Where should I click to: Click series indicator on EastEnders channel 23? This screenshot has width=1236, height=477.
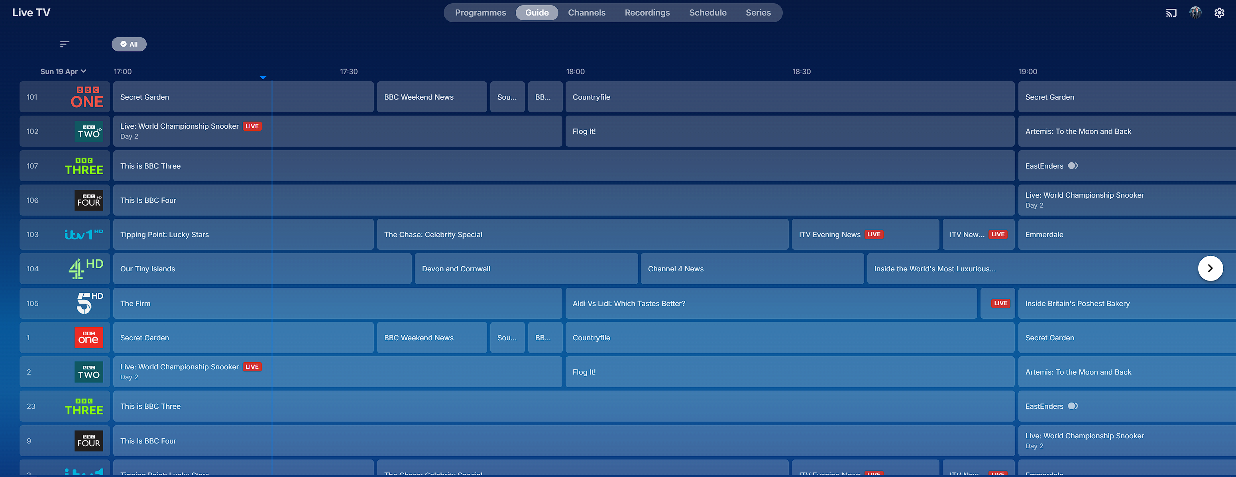point(1073,406)
